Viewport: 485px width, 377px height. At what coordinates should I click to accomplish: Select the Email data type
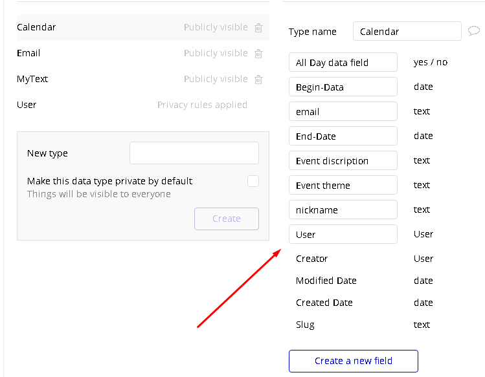pos(97,53)
